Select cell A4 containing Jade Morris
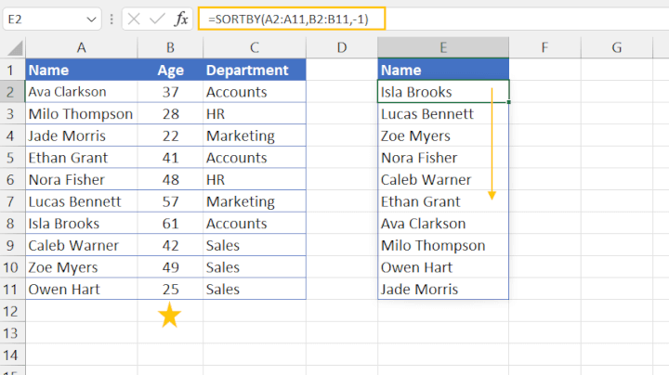669x375 pixels. pyautogui.click(x=82, y=136)
